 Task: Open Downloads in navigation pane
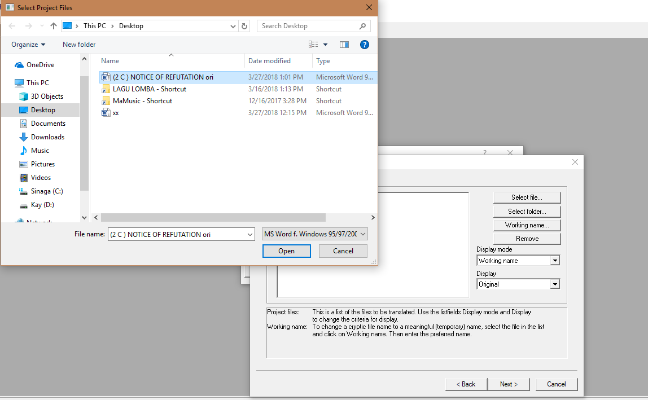pos(47,137)
